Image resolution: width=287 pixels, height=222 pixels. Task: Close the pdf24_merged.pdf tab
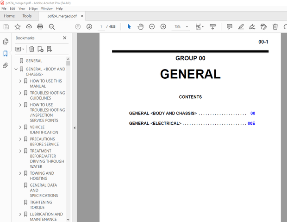coord(82,16)
